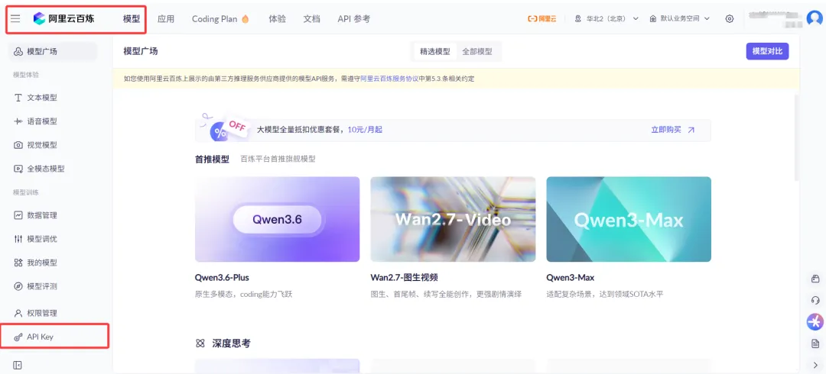Click the vertical scrollbar of the model list
The width and height of the screenshot is (826, 374).
click(796, 138)
